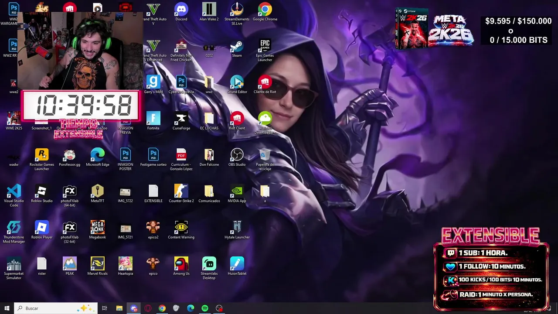Open the Garry's Mod desktop shortcut
This screenshot has width=558, height=314.
tap(153, 85)
